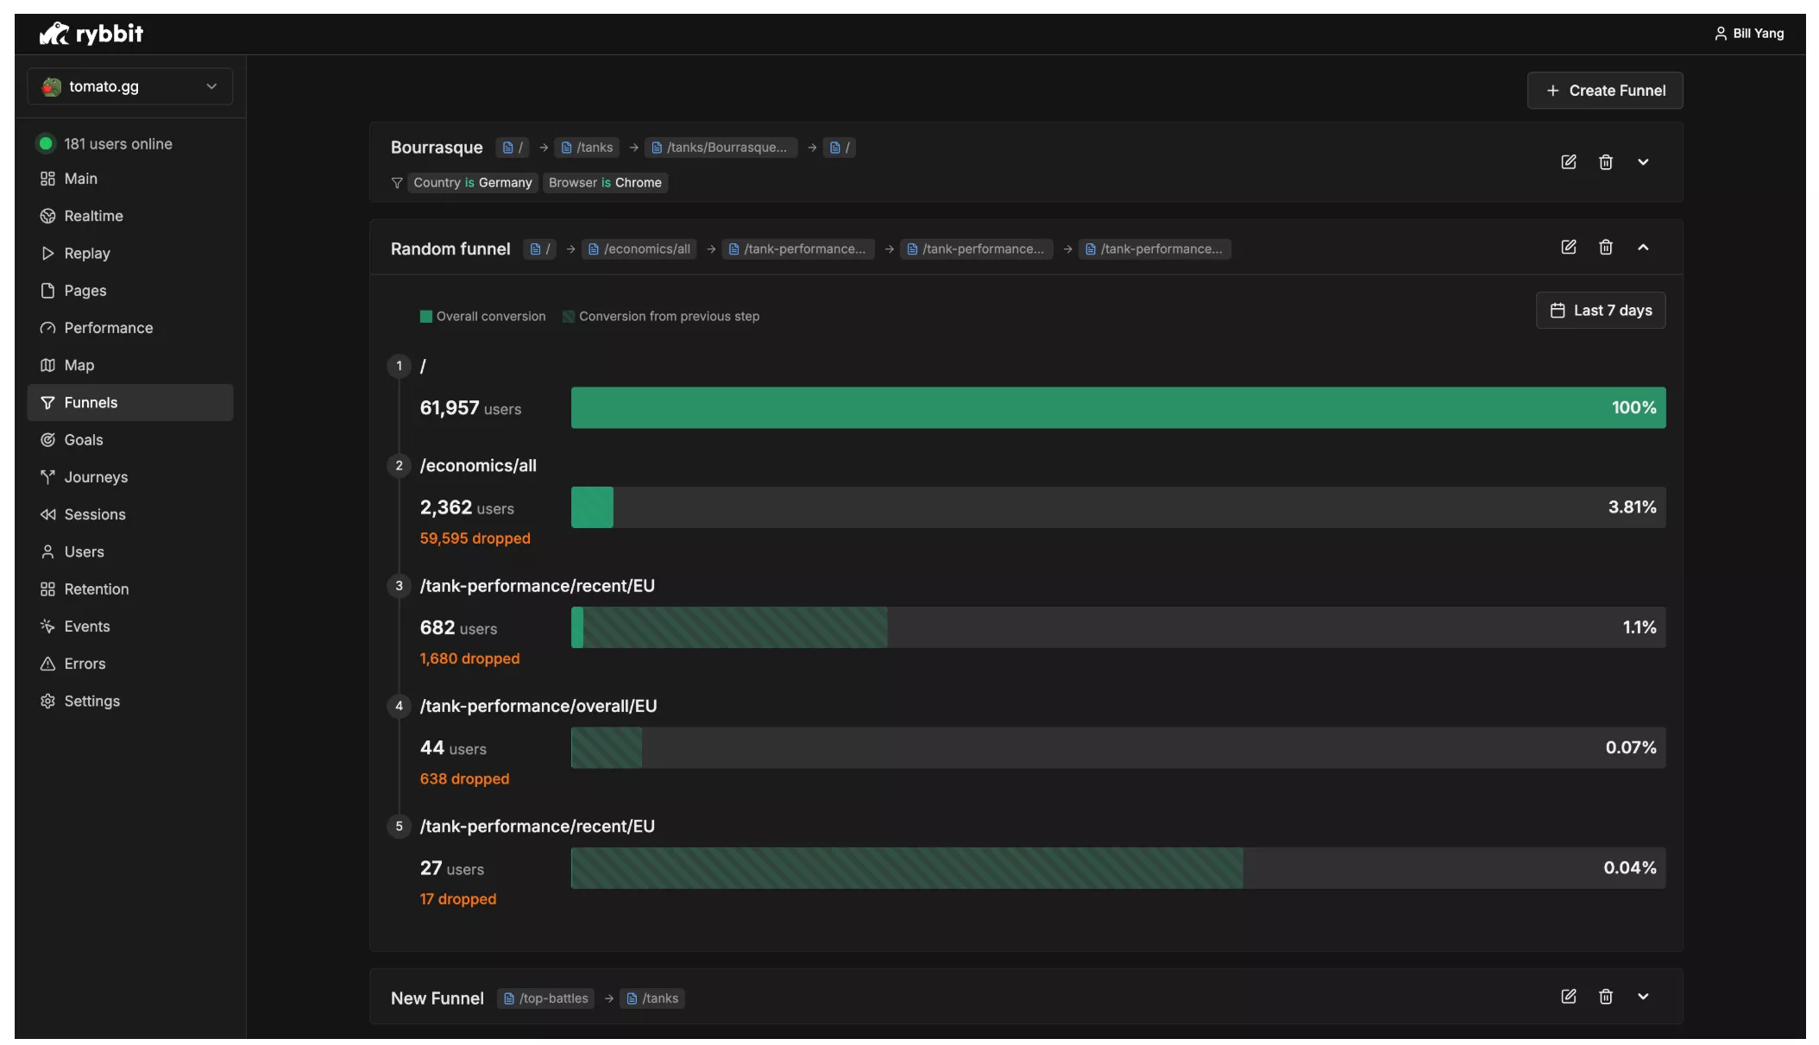Click the edit icon for Bourrasque funnel
The width and height of the screenshot is (1819, 1045).
tap(1568, 162)
